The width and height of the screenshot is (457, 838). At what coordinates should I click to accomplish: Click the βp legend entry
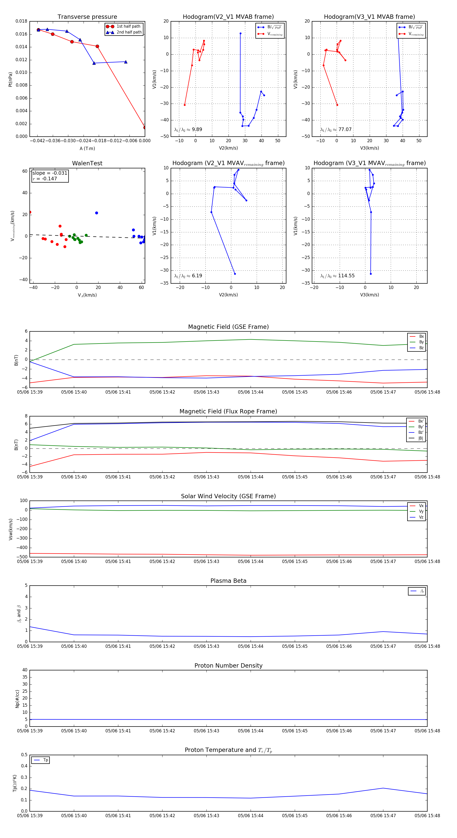click(417, 591)
